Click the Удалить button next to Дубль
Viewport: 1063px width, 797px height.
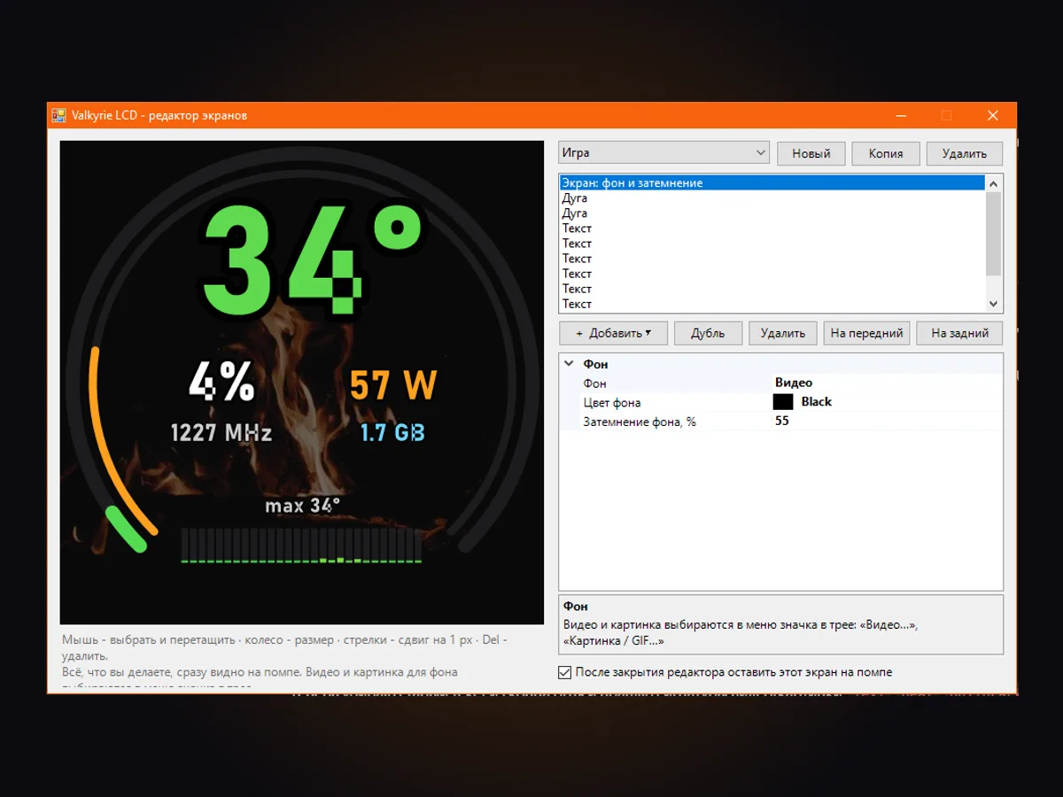[x=783, y=333]
